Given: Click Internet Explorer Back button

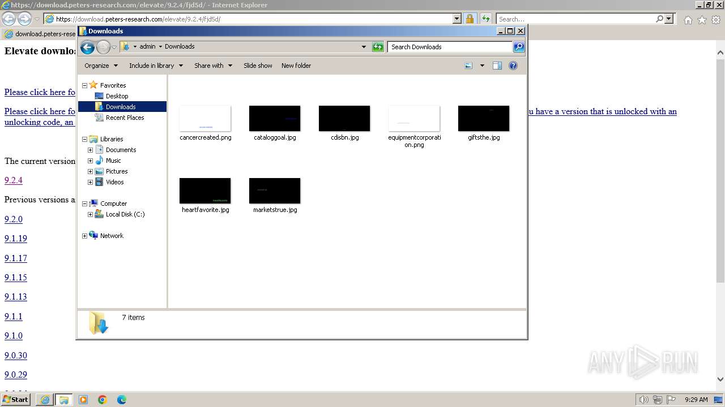Looking at the screenshot, I should click(x=9, y=19).
